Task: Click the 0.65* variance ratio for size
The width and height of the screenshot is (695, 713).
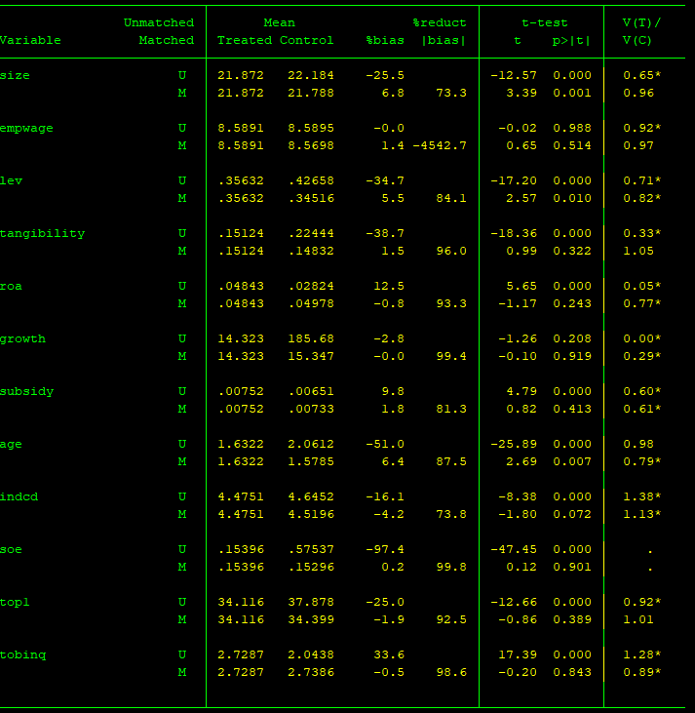Action: pos(641,75)
